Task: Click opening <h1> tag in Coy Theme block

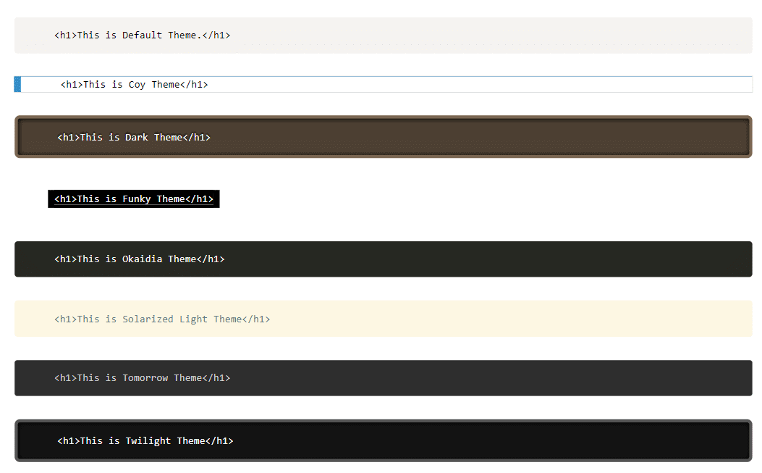Action: [x=72, y=85]
